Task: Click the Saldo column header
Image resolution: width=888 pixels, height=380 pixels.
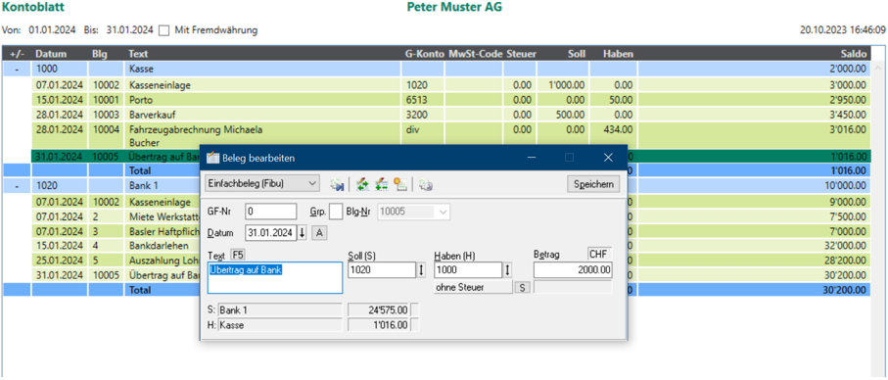Action: pyautogui.click(x=854, y=54)
